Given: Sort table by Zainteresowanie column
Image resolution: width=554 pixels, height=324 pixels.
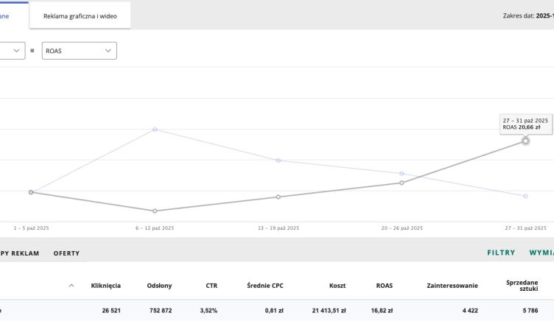Looking at the screenshot, I should 452,285.
